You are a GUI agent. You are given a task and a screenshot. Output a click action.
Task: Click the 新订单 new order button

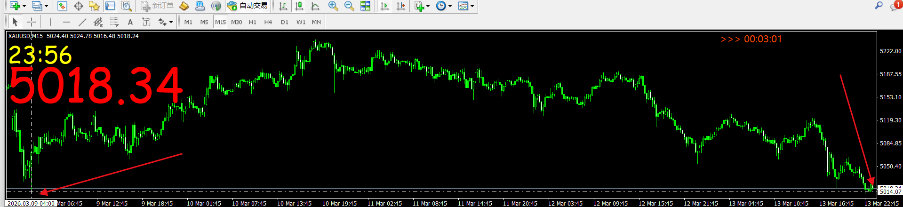157,6
